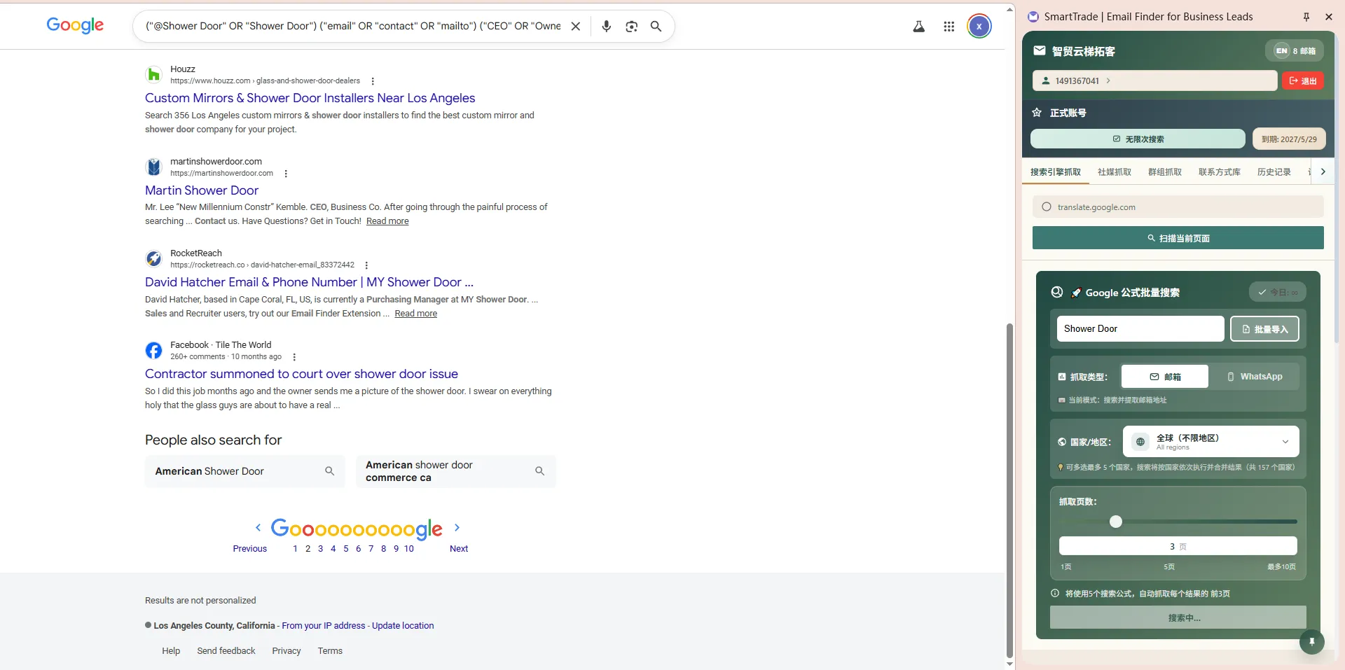The width and height of the screenshot is (1345, 670).
Task: Click the 抓取页数 slider handle
Action: click(x=1116, y=522)
